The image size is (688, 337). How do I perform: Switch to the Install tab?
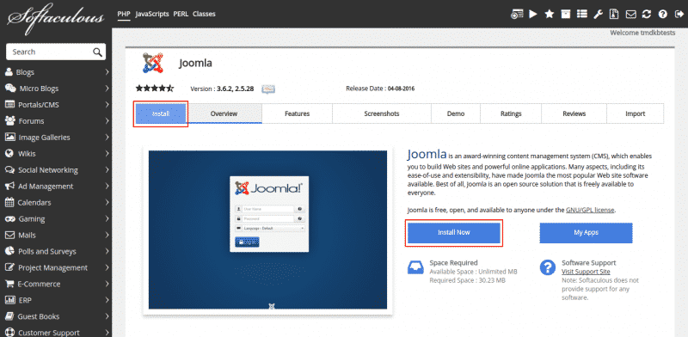coord(161,113)
